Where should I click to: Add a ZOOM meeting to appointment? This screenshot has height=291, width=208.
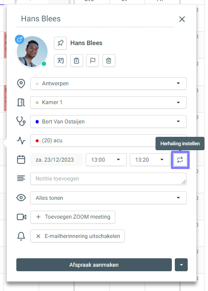[73, 217]
